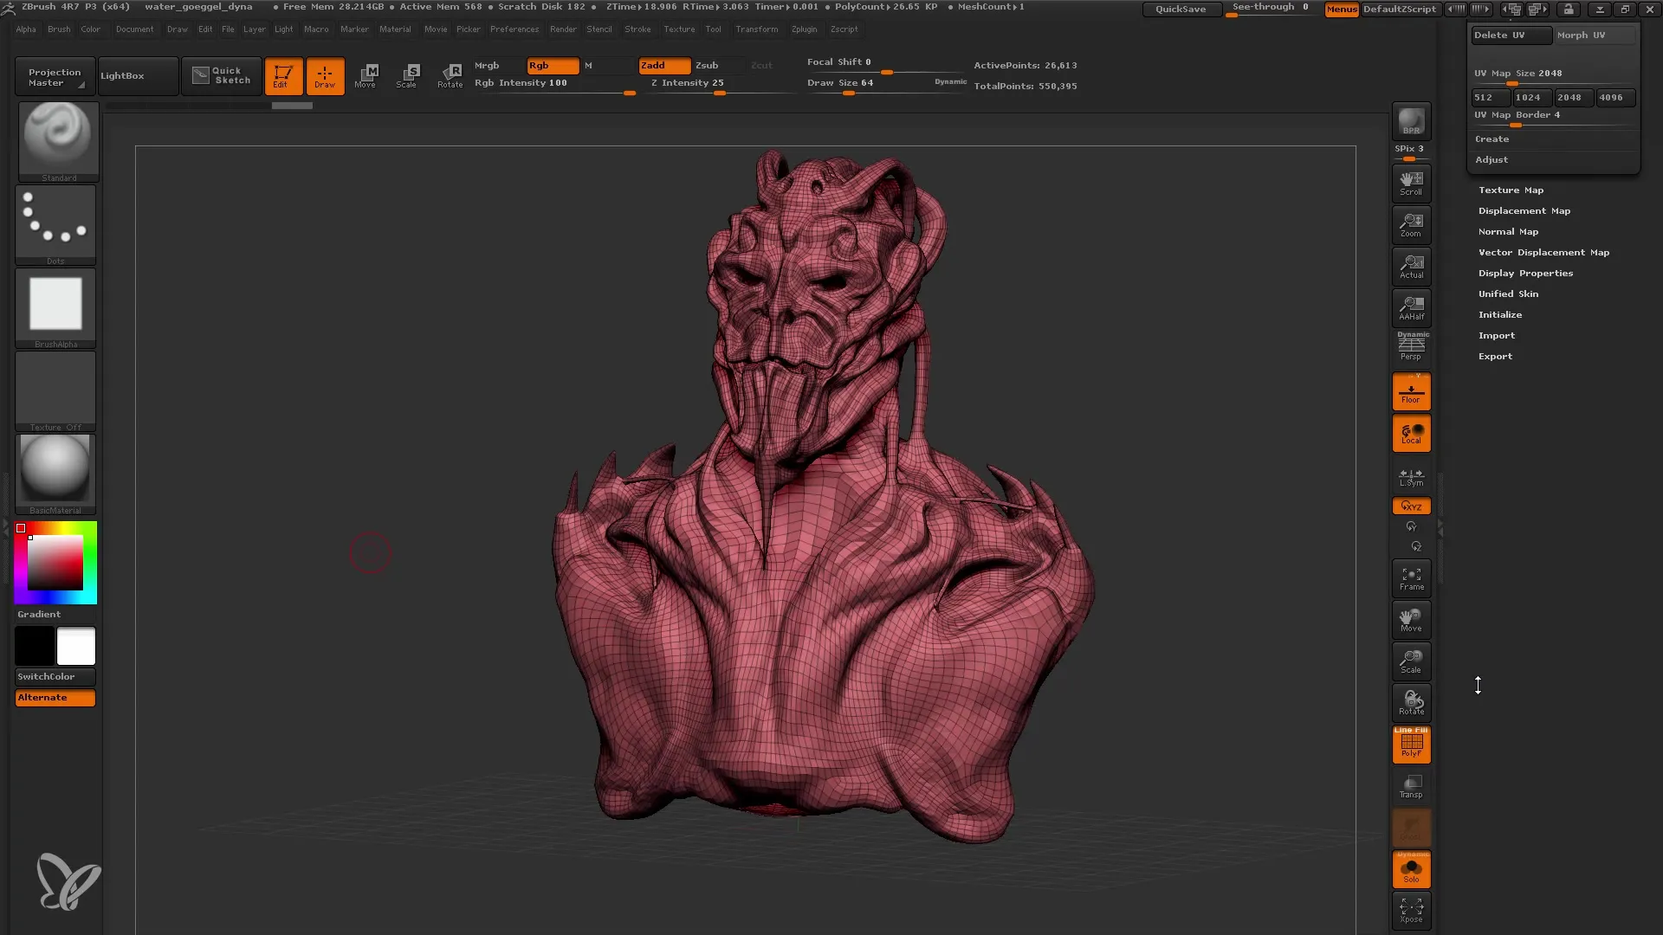Toggle See-through mode on canvas
This screenshot has width=1663, height=935.
click(1270, 10)
